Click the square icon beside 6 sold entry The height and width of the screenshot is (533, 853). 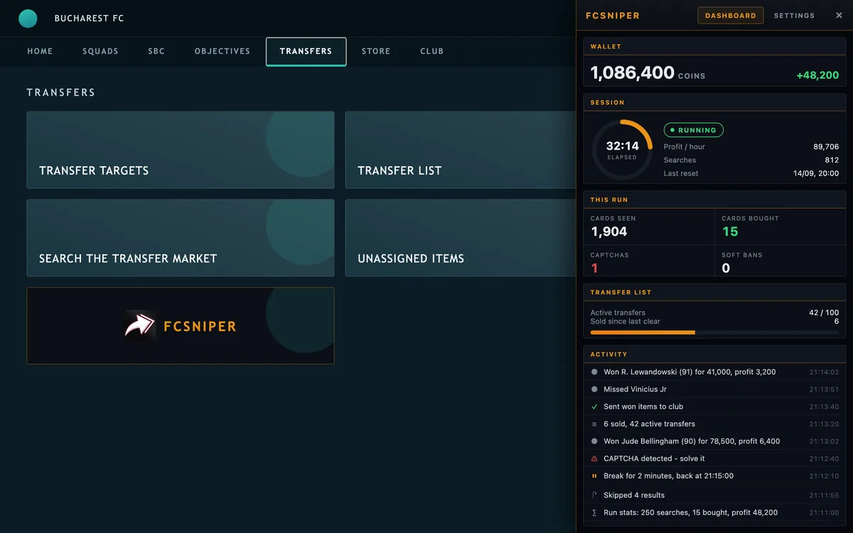coord(594,424)
